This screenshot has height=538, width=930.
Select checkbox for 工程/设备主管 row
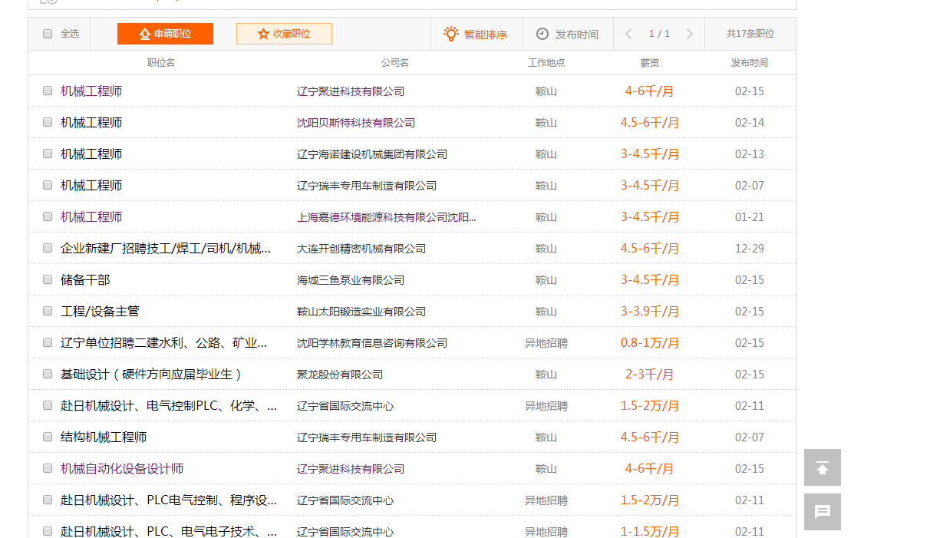click(x=48, y=312)
